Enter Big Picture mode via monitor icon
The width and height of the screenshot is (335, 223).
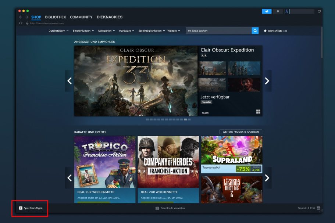tap(319, 11)
